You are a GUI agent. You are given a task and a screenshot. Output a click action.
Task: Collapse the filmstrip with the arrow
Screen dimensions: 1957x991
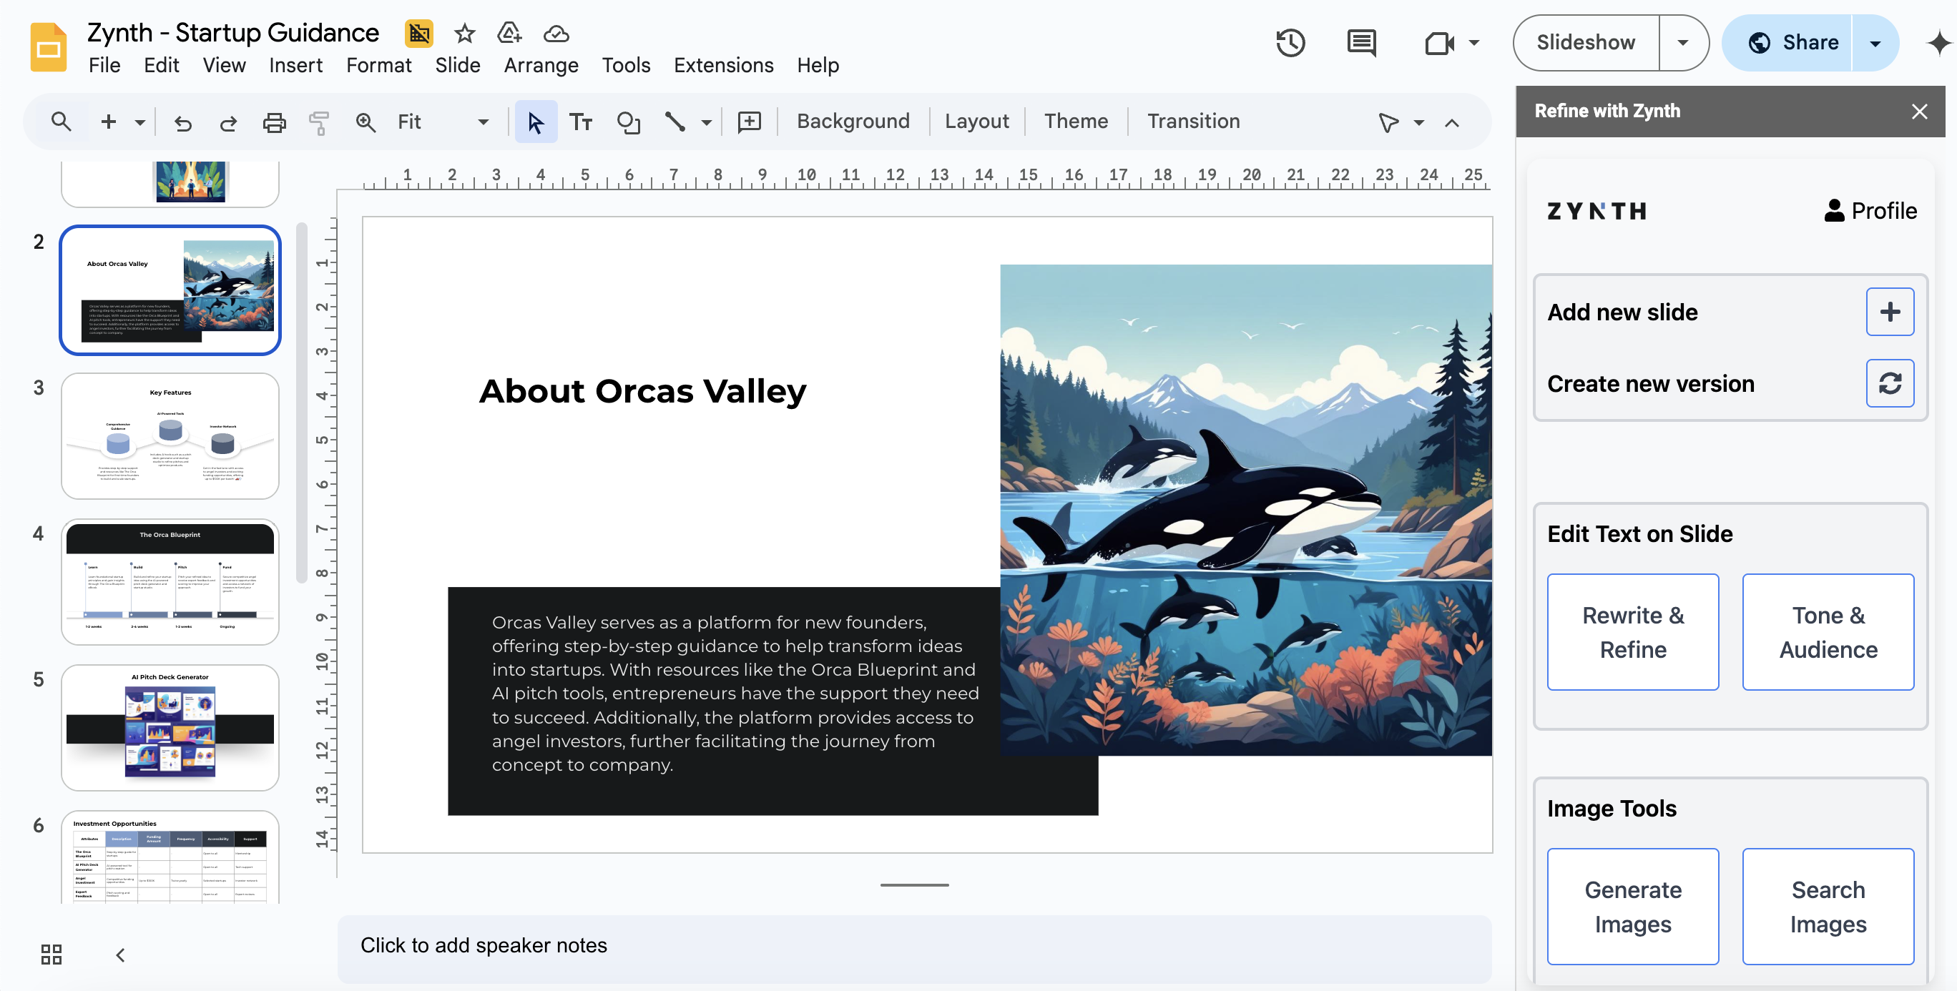pos(120,955)
